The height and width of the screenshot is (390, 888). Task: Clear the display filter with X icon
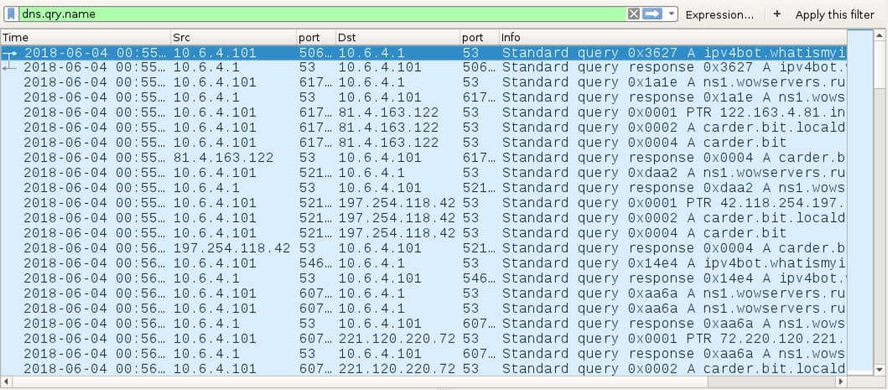pos(634,14)
